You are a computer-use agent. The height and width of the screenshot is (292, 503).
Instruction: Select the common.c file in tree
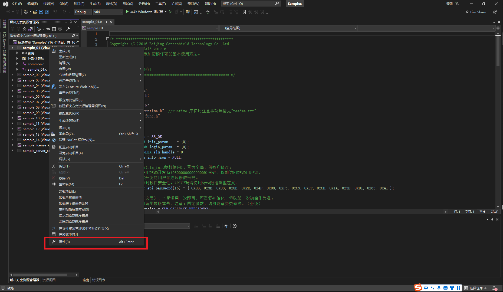(x=36, y=64)
